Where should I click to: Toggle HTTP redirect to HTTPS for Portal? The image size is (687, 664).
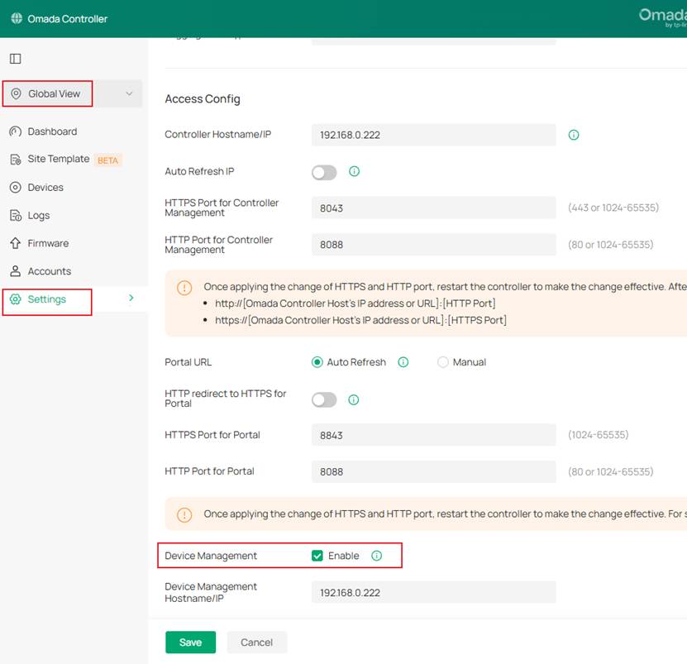click(x=324, y=399)
